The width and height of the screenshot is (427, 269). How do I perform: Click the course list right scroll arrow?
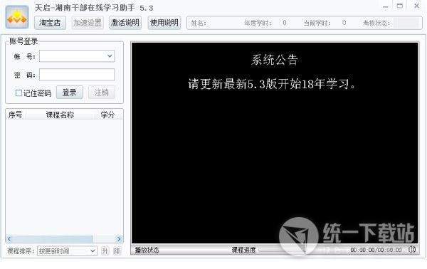119,239
